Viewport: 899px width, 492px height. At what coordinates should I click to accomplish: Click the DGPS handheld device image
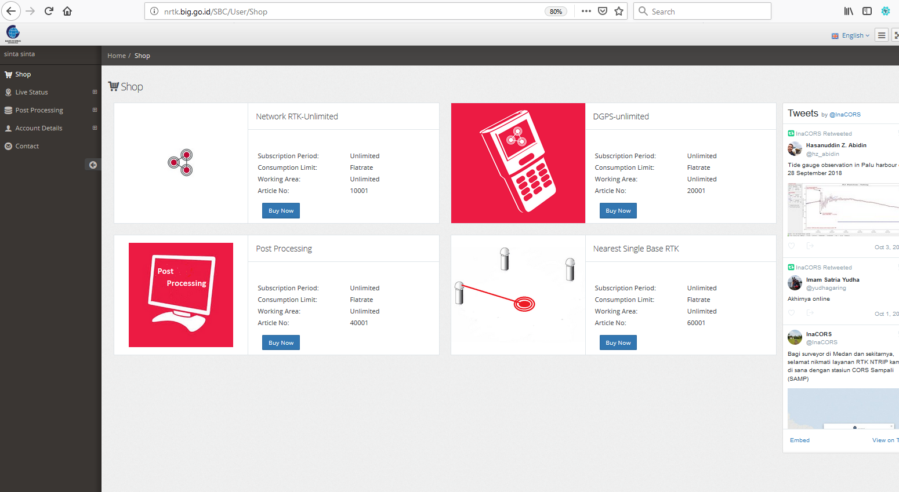[518, 163]
